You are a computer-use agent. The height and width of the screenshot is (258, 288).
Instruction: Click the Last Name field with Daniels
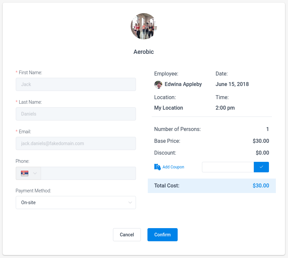point(76,114)
